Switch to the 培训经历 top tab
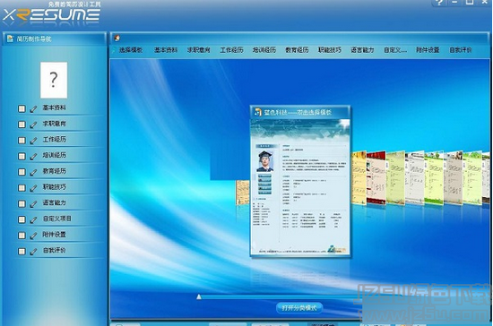The image size is (493, 326). pyautogui.click(x=264, y=50)
